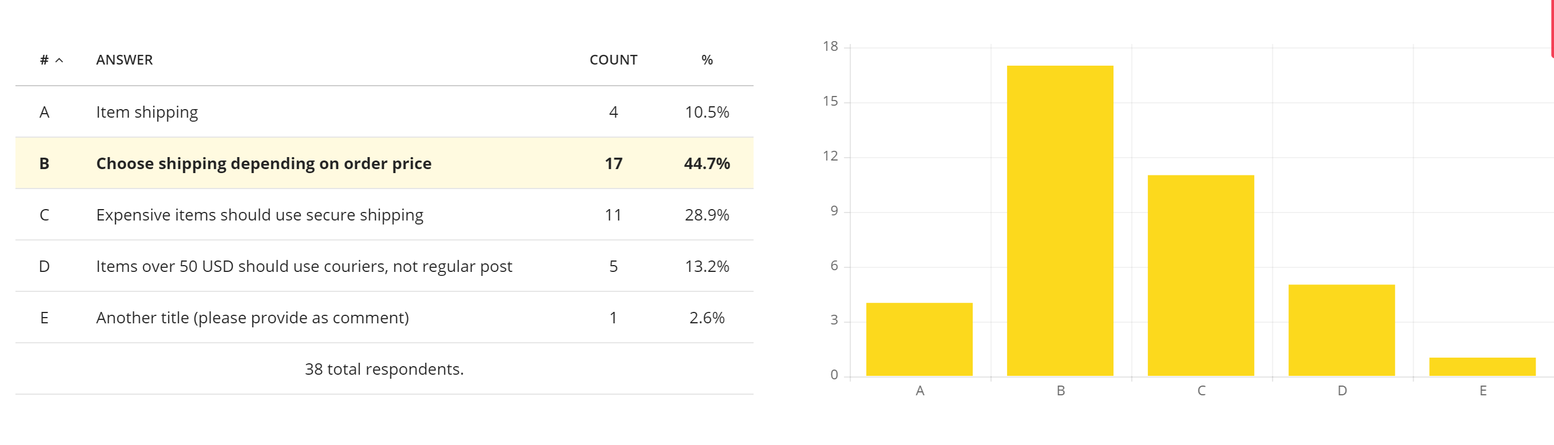Image resolution: width=1554 pixels, height=445 pixels.
Task: Sort the table by the ANSWER column
Action: tap(124, 60)
